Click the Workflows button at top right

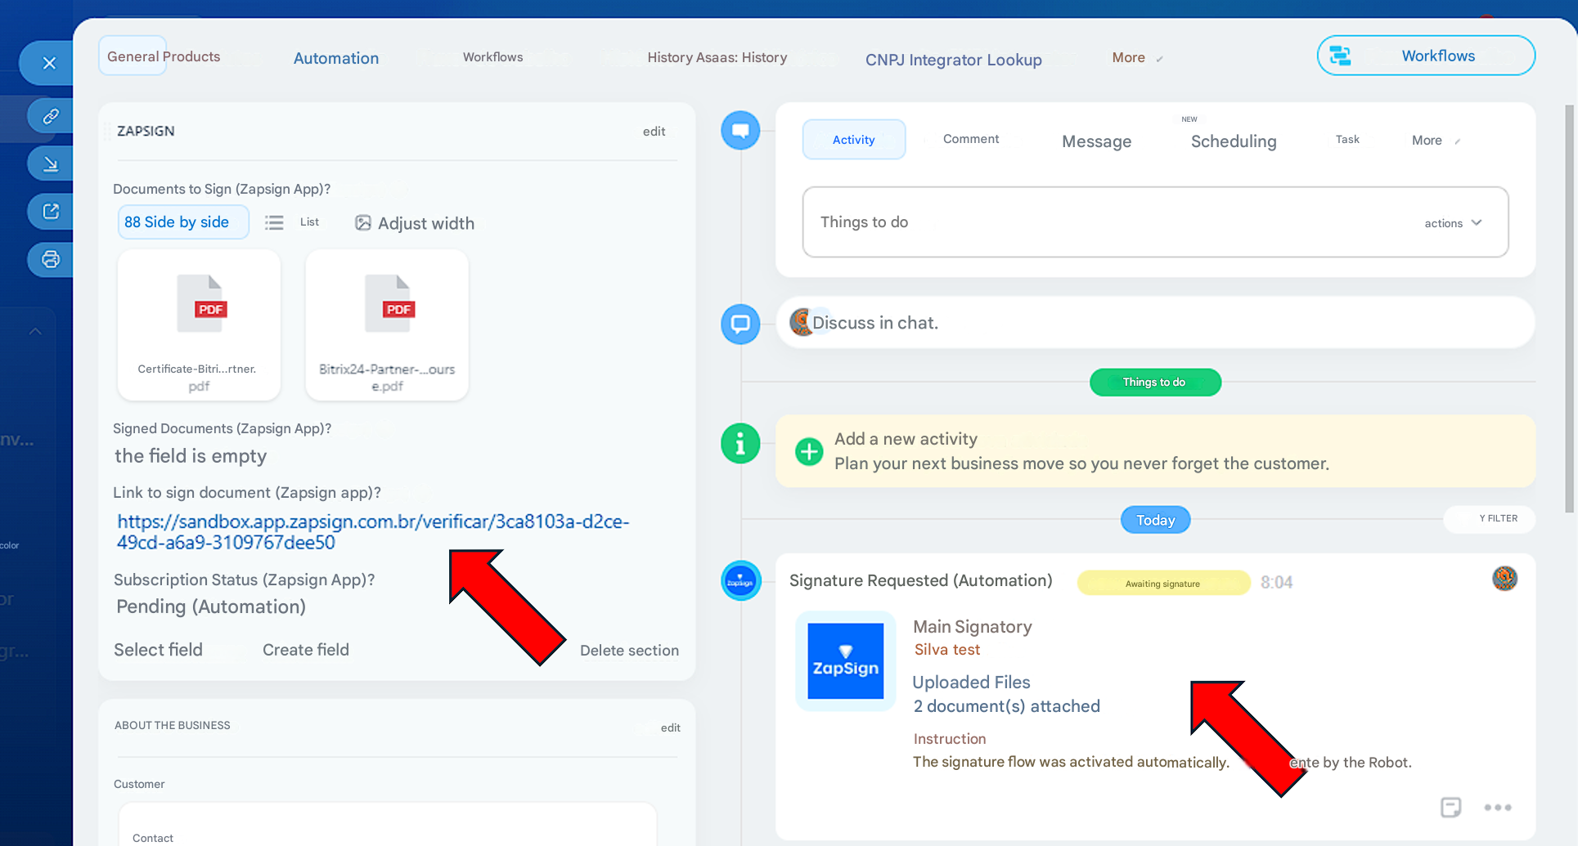1425,56
